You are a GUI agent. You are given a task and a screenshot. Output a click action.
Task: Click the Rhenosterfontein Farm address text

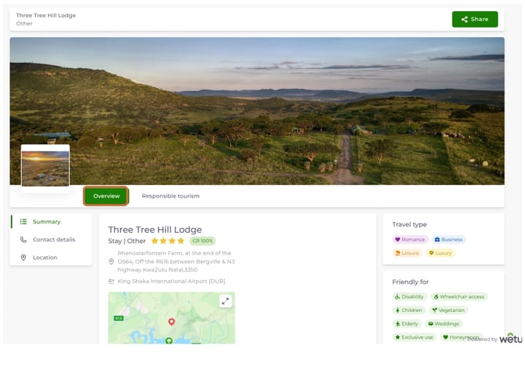coord(176,261)
